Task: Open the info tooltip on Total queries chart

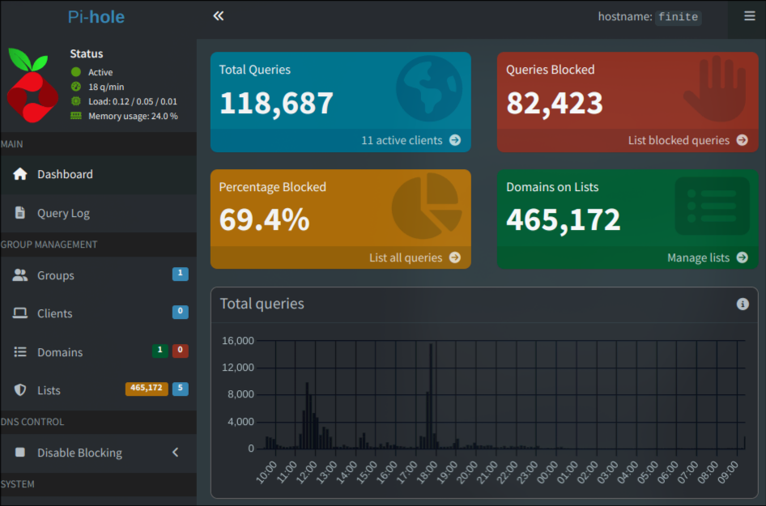Action: pos(743,304)
